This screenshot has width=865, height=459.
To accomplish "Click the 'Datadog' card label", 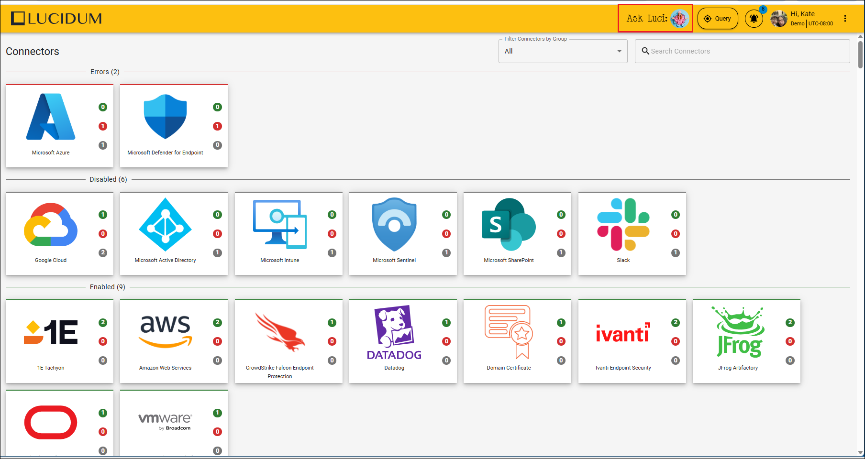I will tap(394, 368).
